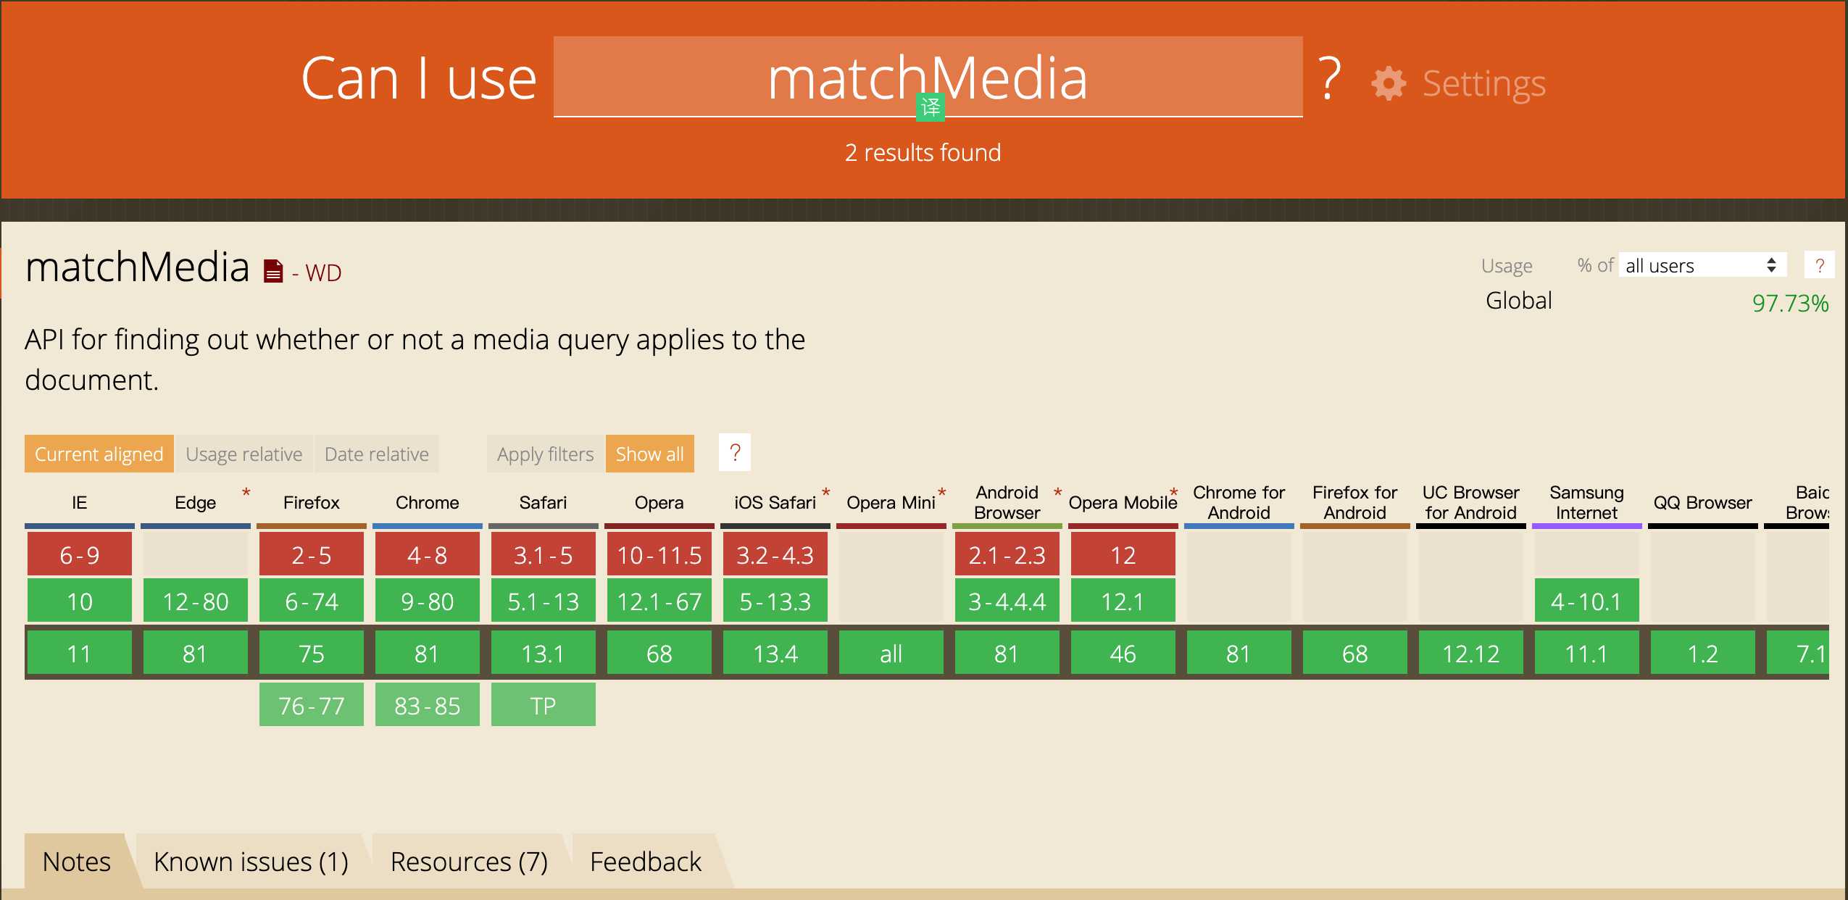1848x900 pixels.
Task: Select the Safari 5.1-13 cell
Action: (544, 601)
